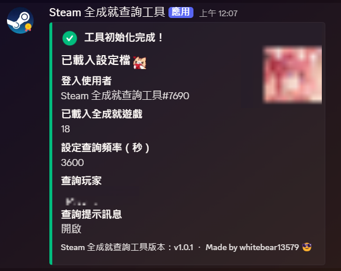Screen dimensions: 341x271
Task: Click the 登入使用者 field label
Action: pyautogui.click(x=87, y=81)
